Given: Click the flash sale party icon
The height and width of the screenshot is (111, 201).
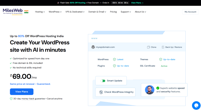Looking at the screenshot, I should 58,3.
